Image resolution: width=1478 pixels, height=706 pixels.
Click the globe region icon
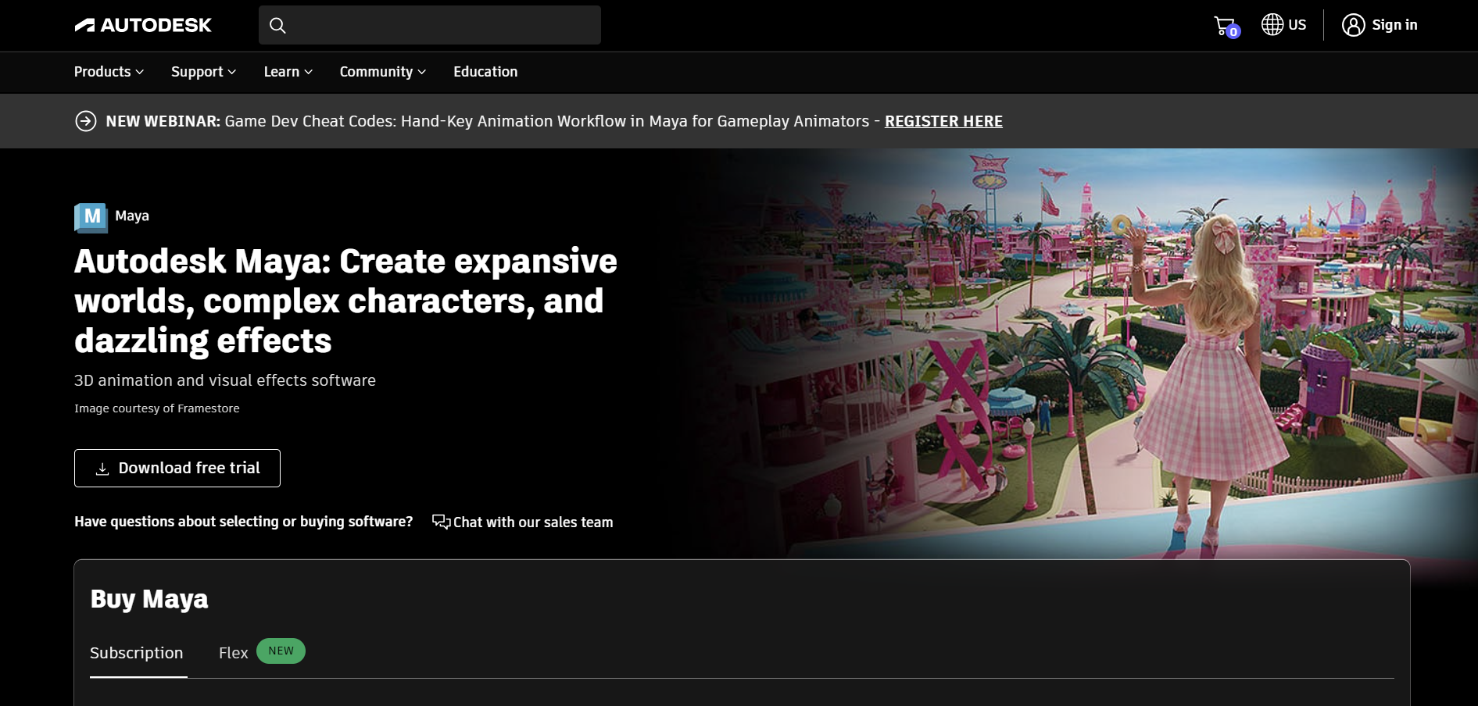1272,25
